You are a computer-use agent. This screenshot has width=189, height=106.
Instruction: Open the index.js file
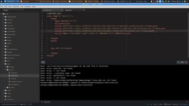pos(14,79)
